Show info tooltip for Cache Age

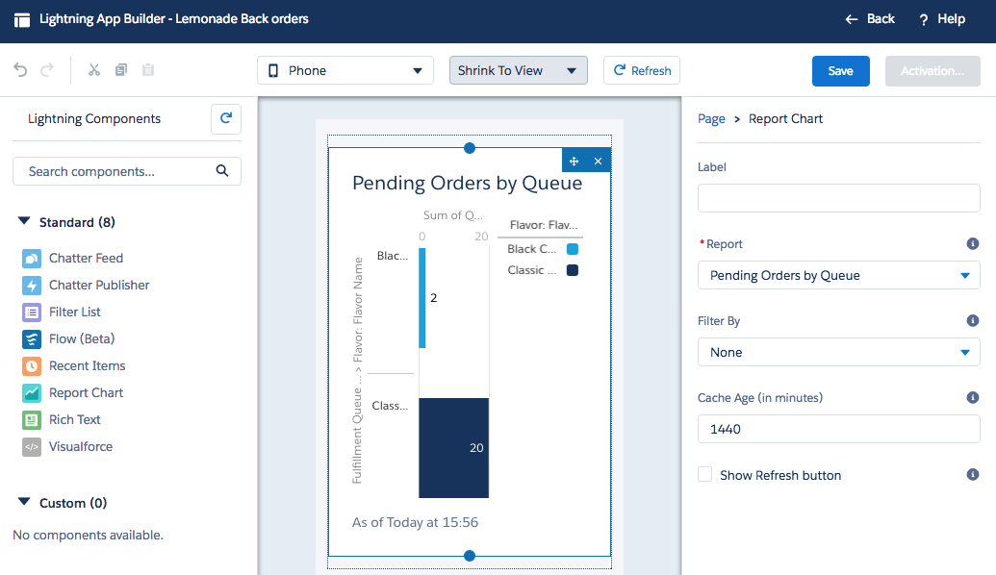point(972,397)
